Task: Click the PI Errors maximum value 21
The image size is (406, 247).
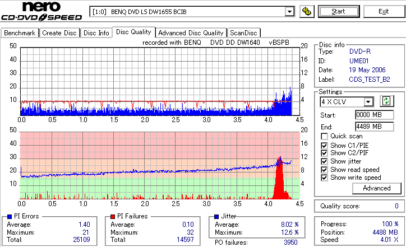Action: coord(86,232)
